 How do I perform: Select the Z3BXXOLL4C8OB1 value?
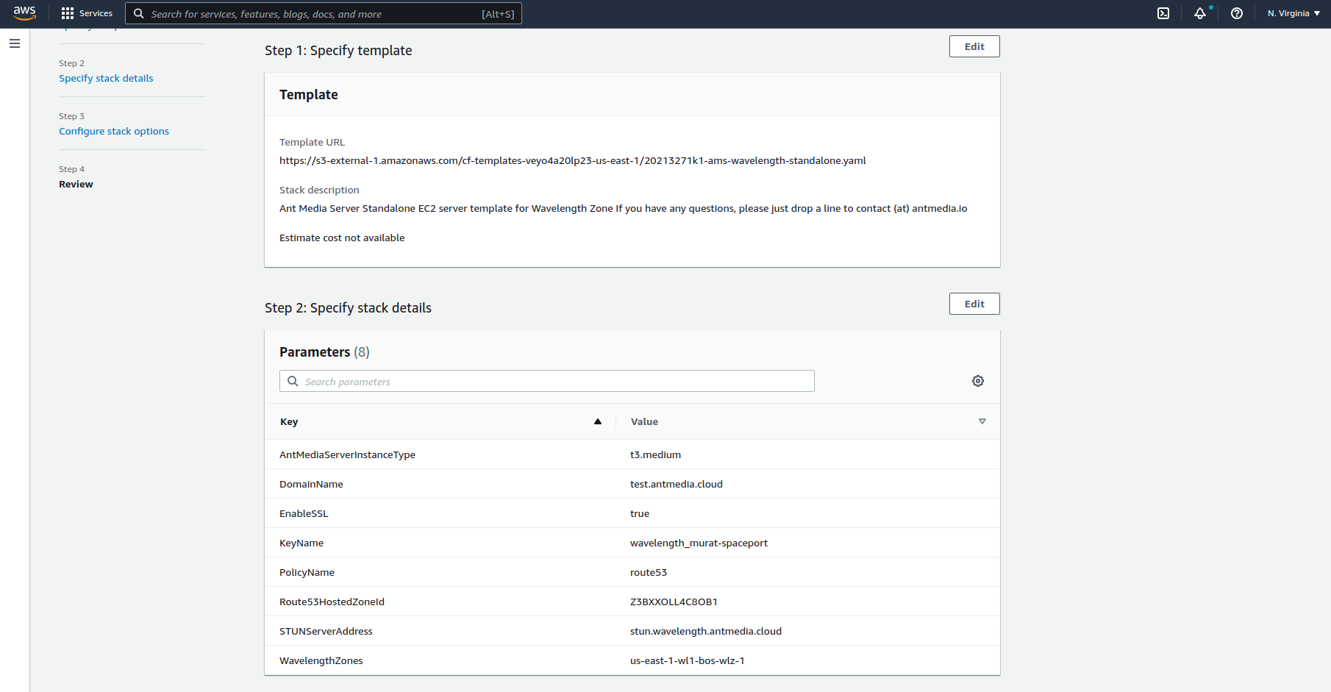(x=674, y=602)
